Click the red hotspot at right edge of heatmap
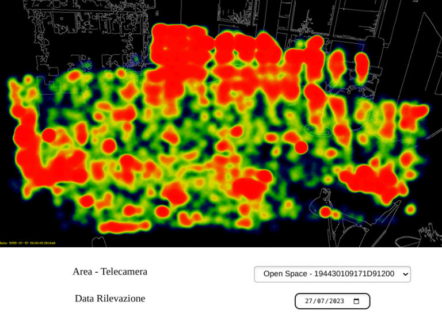Image resolution: width=442 pixels, height=325 pixels. coord(413,114)
